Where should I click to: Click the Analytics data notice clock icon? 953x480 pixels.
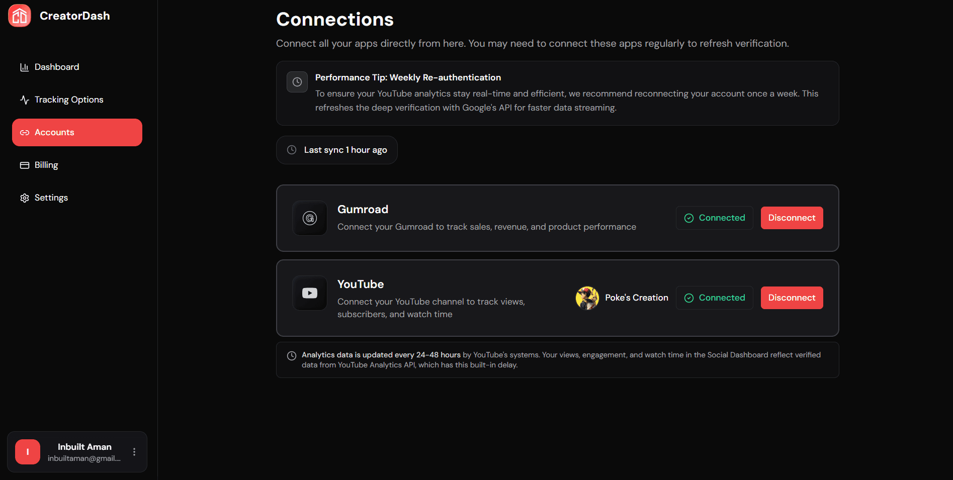click(x=292, y=356)
